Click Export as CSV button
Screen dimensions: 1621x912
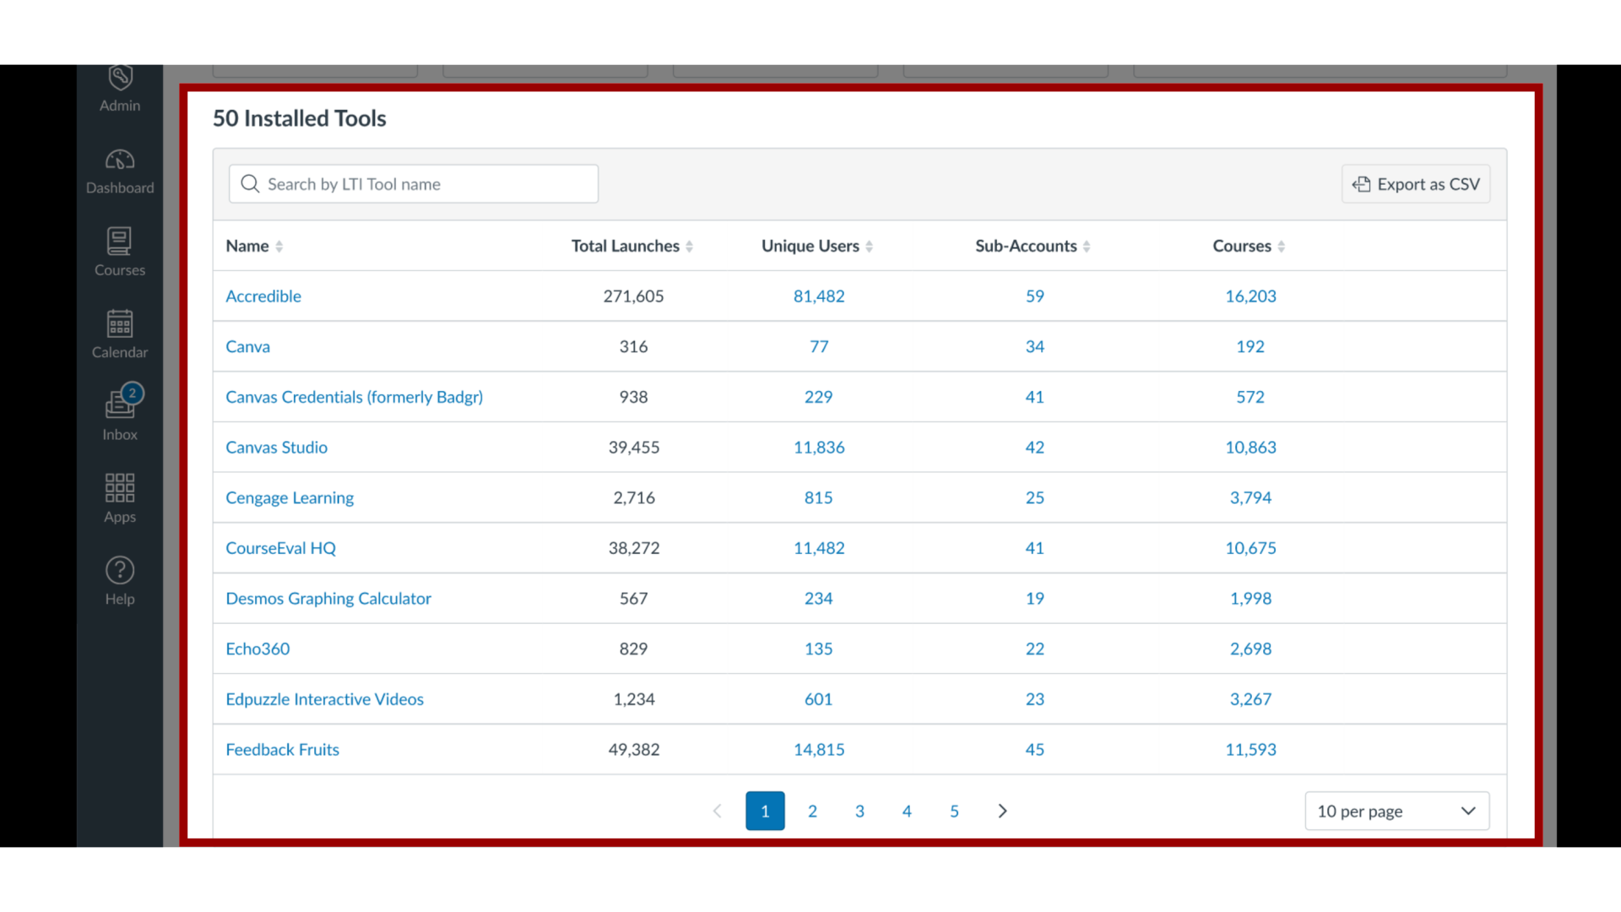pos(1415,184)
